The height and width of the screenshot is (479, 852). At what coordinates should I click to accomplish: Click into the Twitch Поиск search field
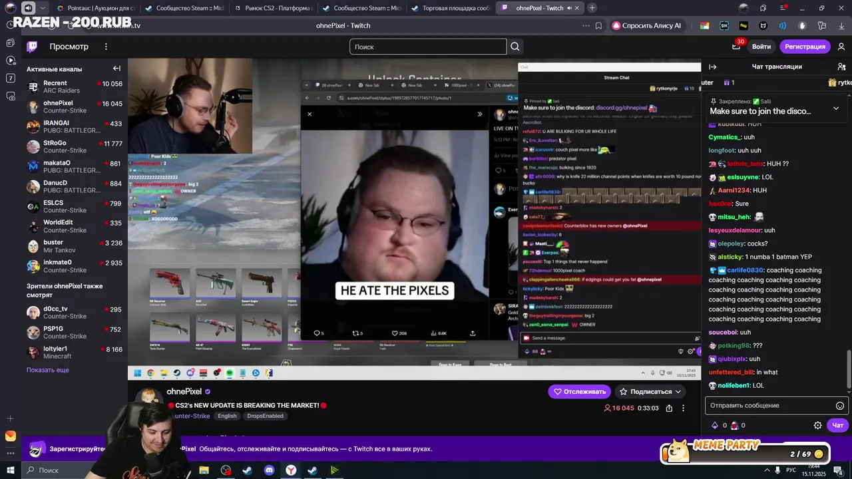tap(427, 47)
